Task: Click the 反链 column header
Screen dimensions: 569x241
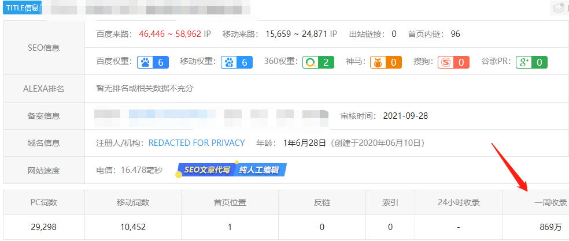Action: (x=322, y=202)
